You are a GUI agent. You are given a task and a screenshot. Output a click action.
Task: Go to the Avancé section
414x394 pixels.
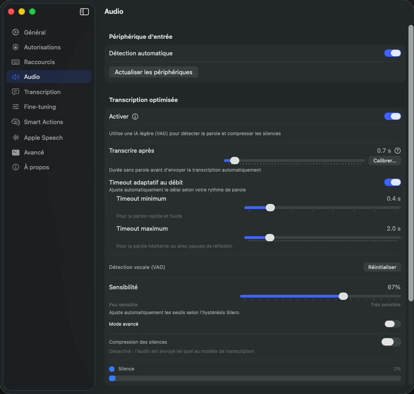(x=49, y=152)
